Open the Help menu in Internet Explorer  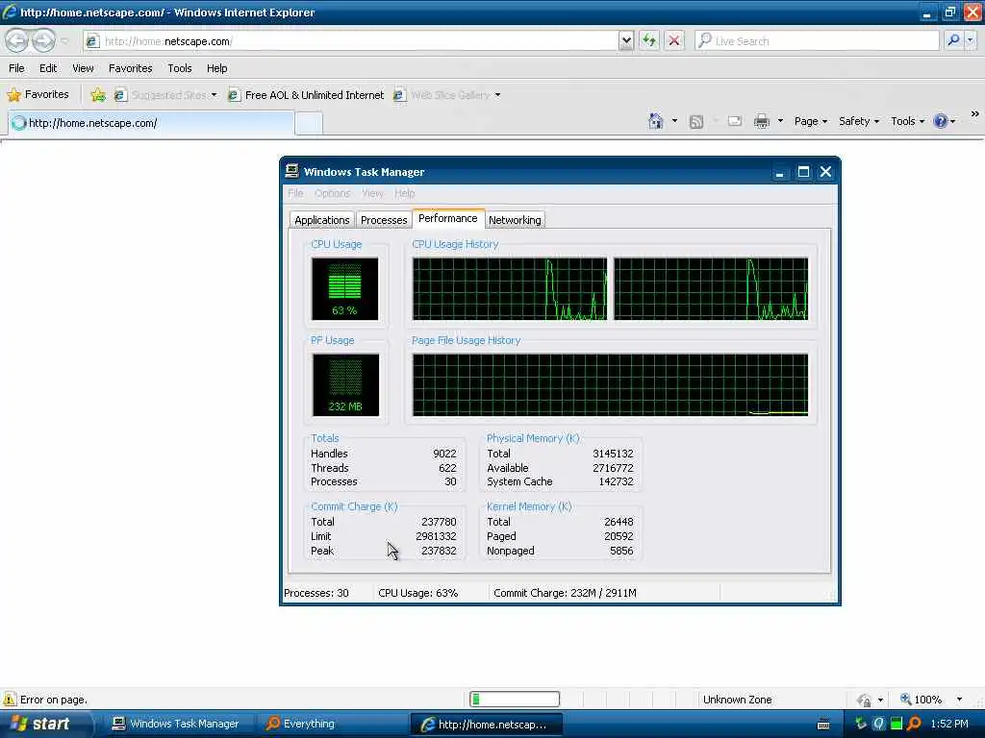[216, 68]
